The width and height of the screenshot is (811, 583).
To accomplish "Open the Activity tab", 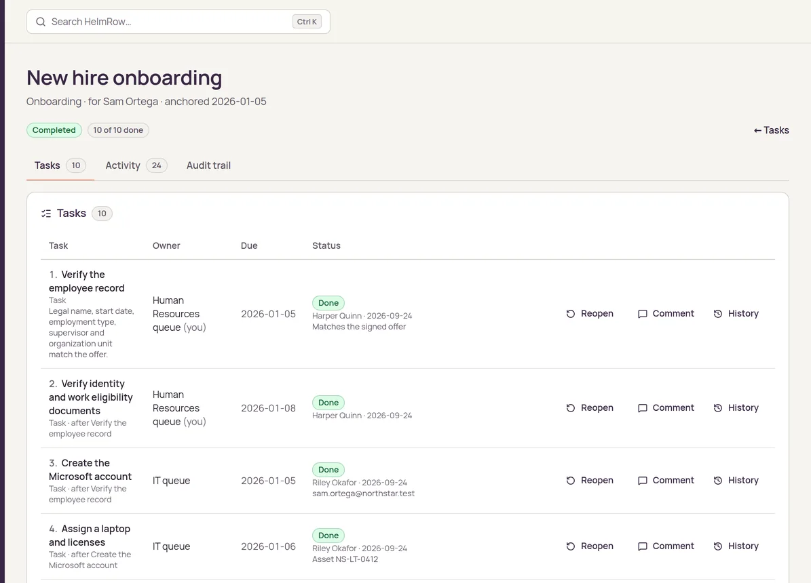I will coord(136,165).
